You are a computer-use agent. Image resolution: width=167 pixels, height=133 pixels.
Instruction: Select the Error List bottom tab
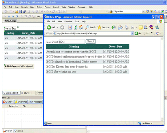point(7,131)
